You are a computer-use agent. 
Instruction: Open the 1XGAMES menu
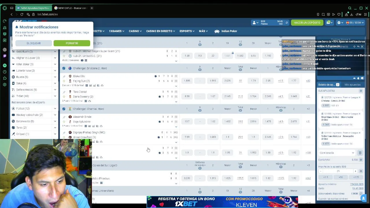tap(116, 31)
